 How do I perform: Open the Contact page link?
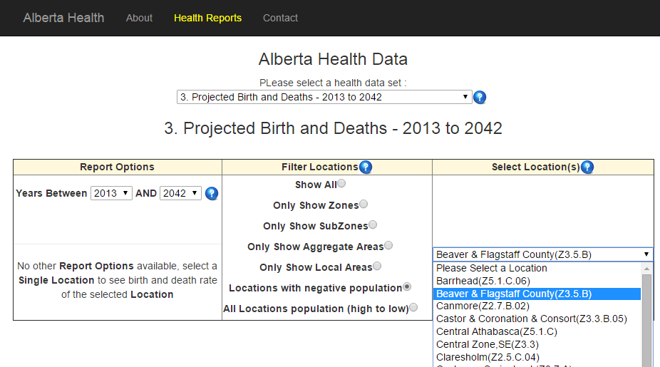coord(280,18)
